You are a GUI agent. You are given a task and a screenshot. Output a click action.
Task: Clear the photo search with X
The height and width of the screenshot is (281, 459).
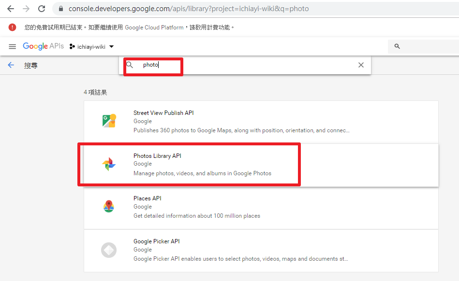coord(361,65)
